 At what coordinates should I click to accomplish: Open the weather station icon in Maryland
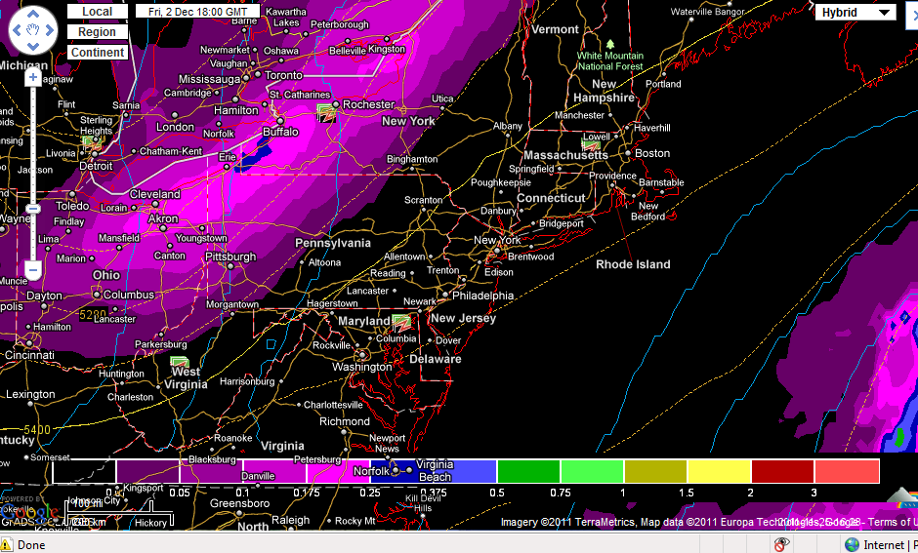pos(401,323)
